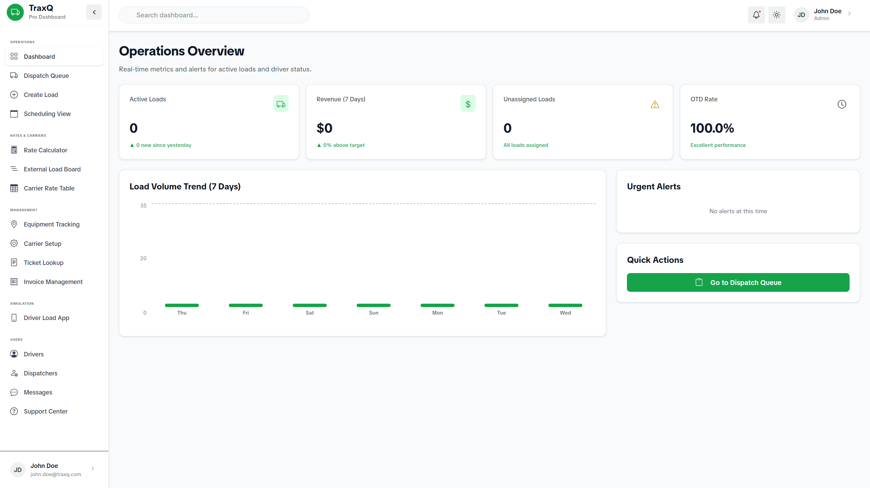Click the Go to Dispatch Queue button
Image resolution: width=870 pixels, height=488 pixels.
click(x=738, y=282)
